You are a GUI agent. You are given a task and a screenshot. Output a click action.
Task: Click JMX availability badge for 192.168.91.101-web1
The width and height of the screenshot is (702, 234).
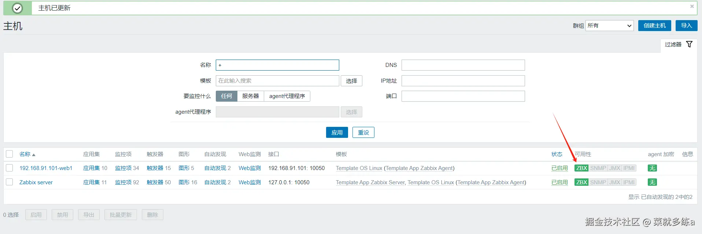[614, 168]
